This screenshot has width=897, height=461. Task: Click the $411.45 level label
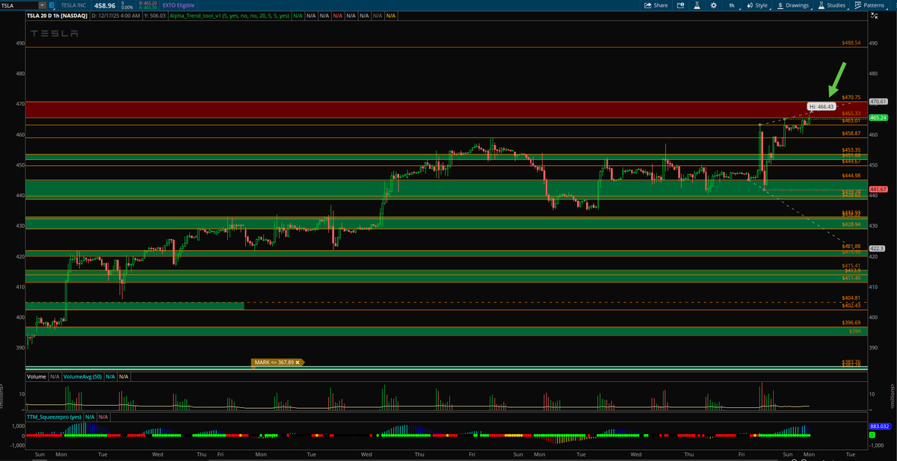pos(851,278)
